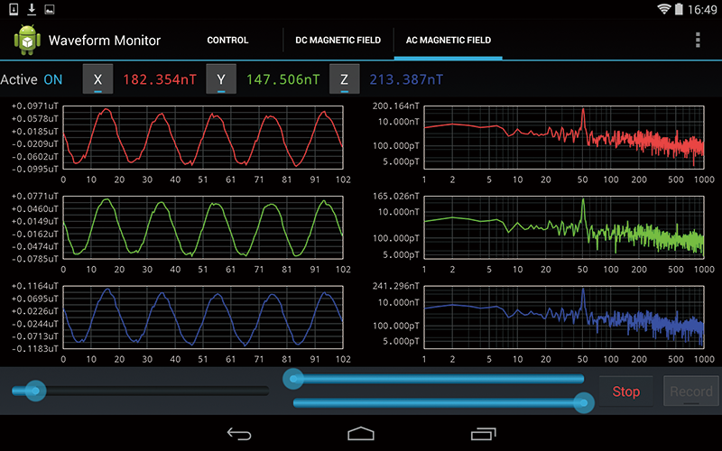722x451 pixels.
Task: Tap the Y reading 147.506nT
Action: tap(282, 79)
